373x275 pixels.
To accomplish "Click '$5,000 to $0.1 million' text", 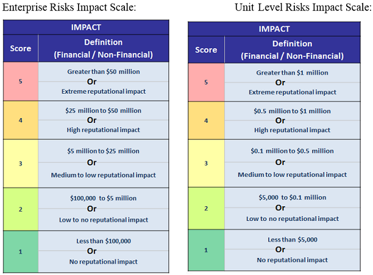I will pyautogui.click(x=293, y=197).
